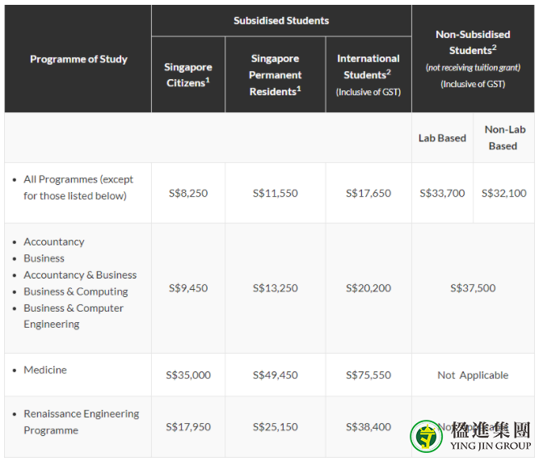
Task: Select the S$33,700 lab based fee
Action: (442, 193)
